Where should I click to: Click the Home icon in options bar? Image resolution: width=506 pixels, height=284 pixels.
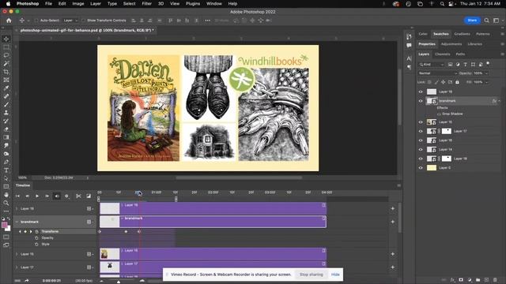pyautogui.click(x=9, y=21)
